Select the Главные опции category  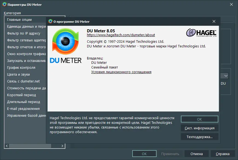(25, 20)
